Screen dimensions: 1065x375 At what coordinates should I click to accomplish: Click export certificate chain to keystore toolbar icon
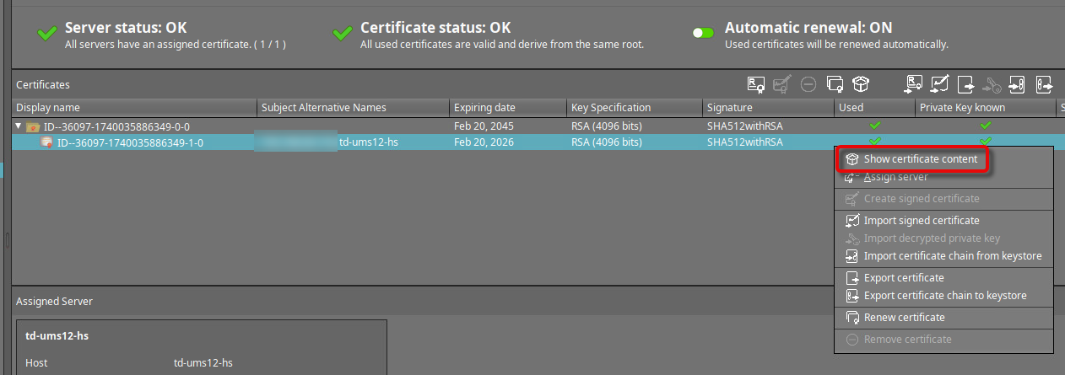click(1045, 84)
